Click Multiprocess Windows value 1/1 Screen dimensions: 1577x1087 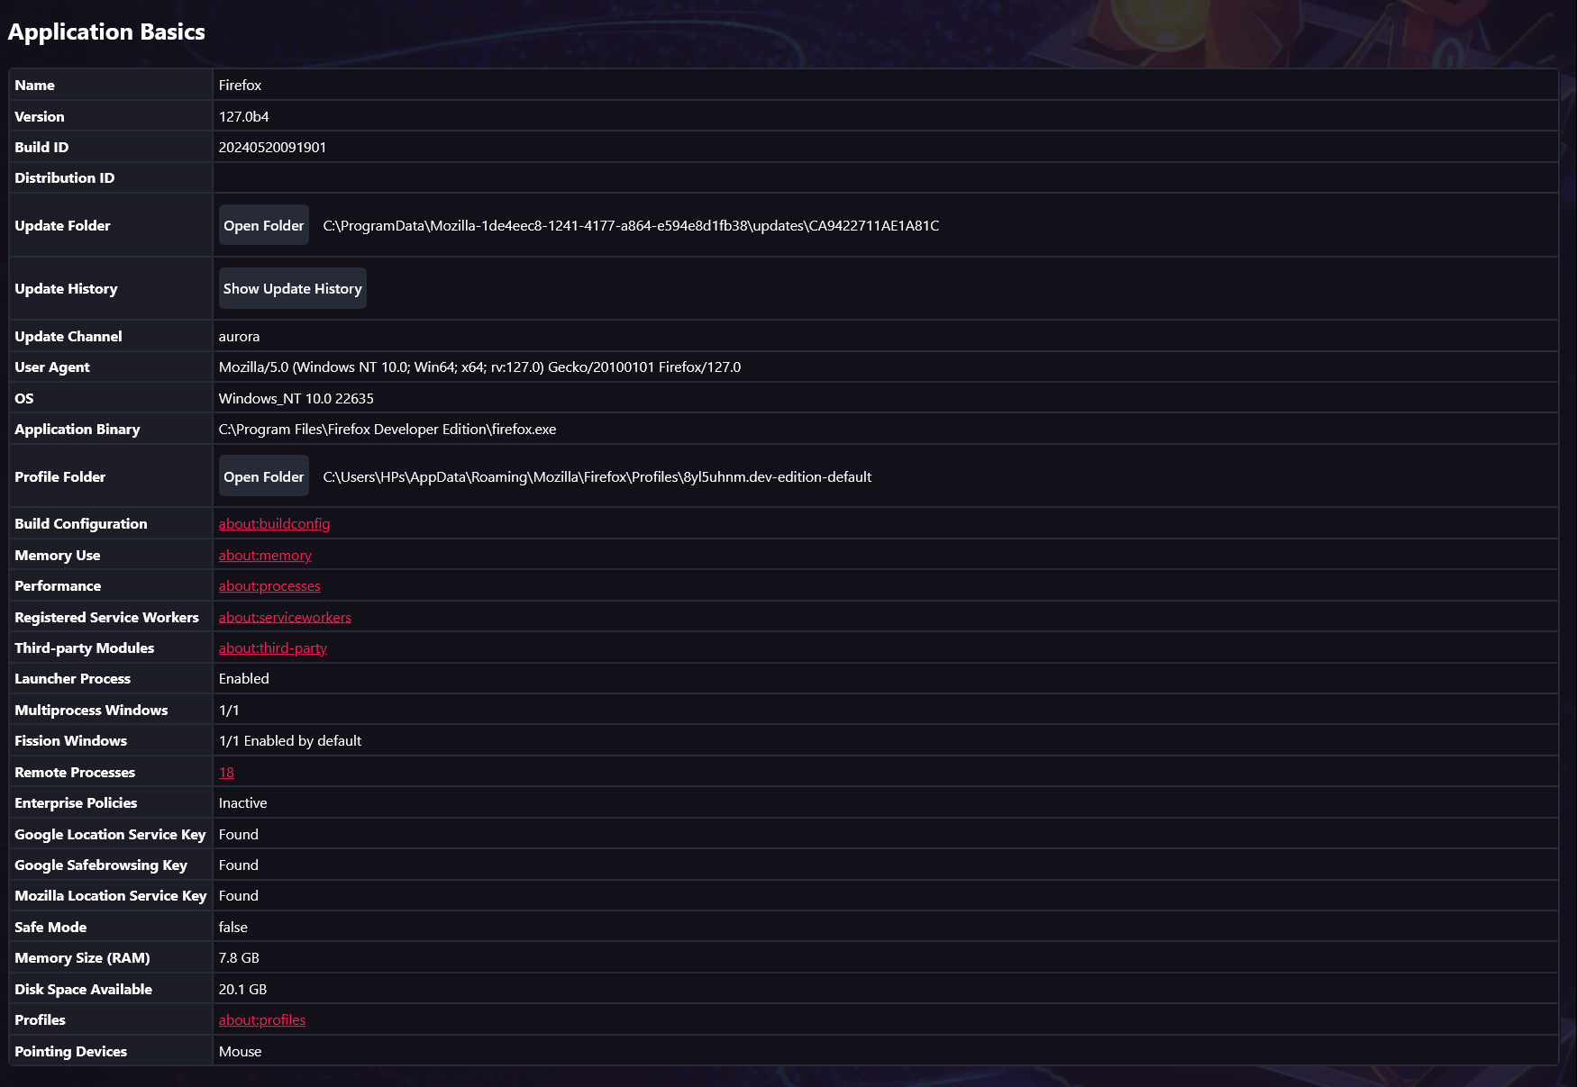click(229, 711)
